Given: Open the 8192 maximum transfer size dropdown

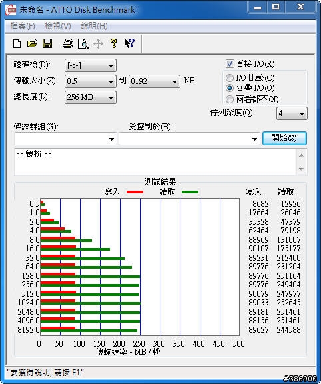Looking at the screenshot, I should (155, 81).
